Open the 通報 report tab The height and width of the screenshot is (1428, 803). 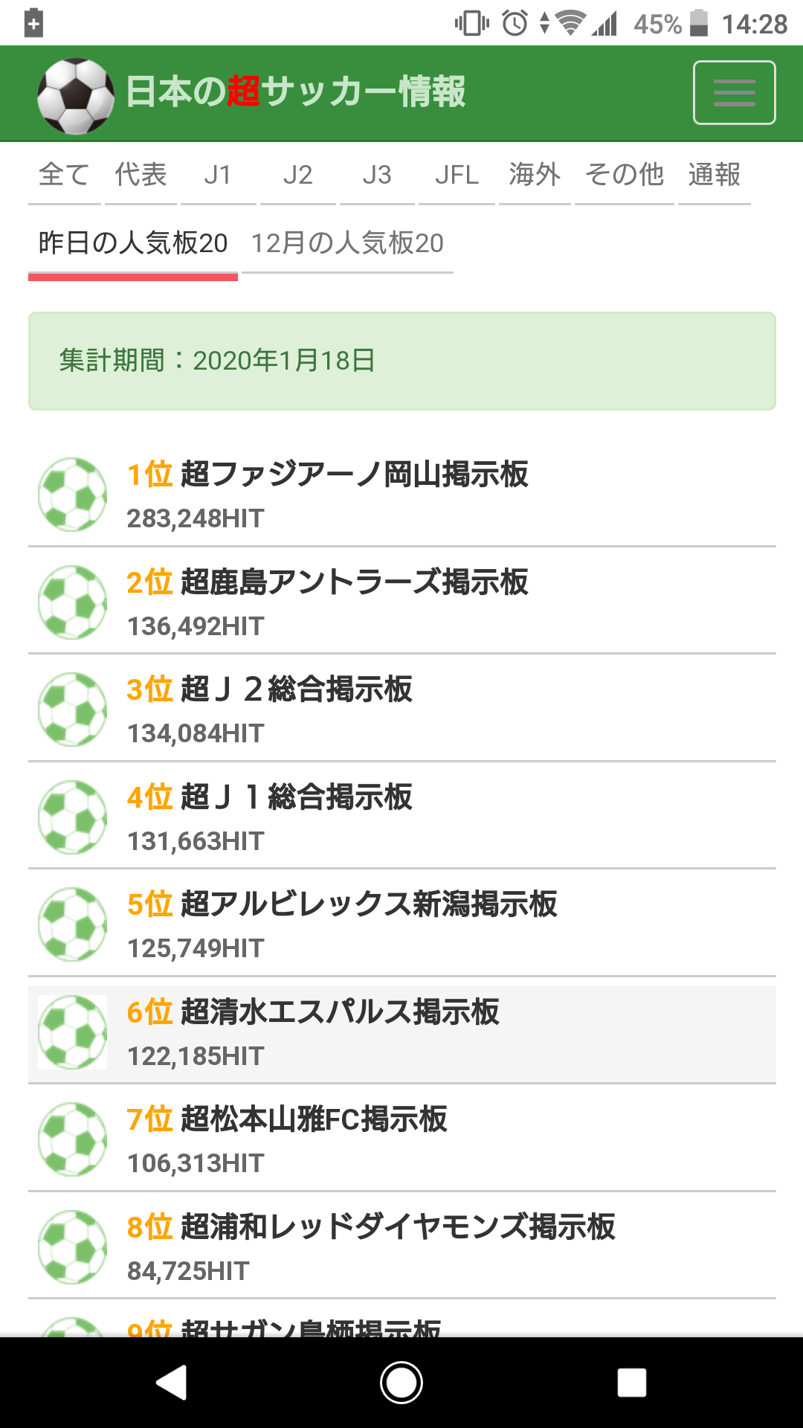(714, 176)
